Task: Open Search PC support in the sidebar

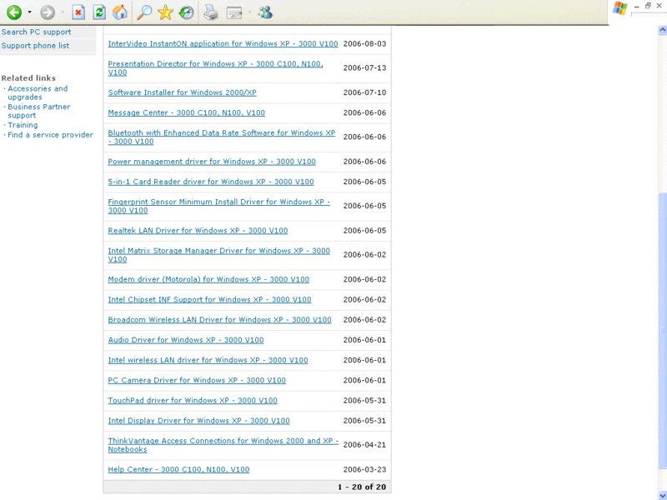Action: [36, 32]
